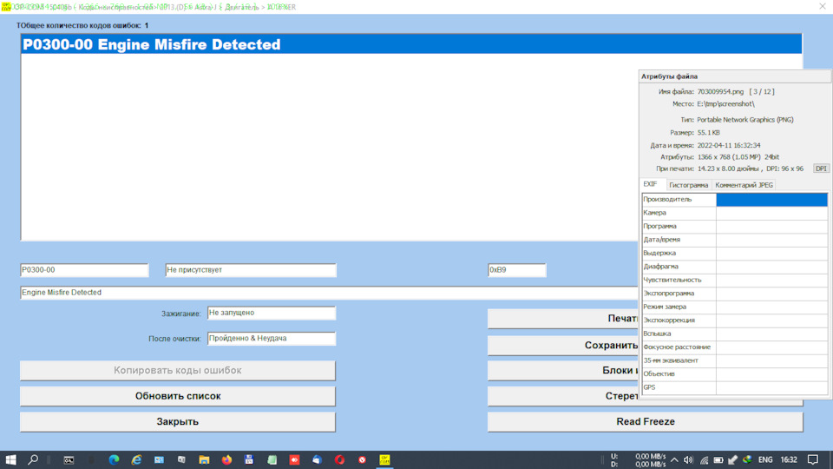Launch Firefox from the taskbar
833x469 pixels.
pos(226,459)
